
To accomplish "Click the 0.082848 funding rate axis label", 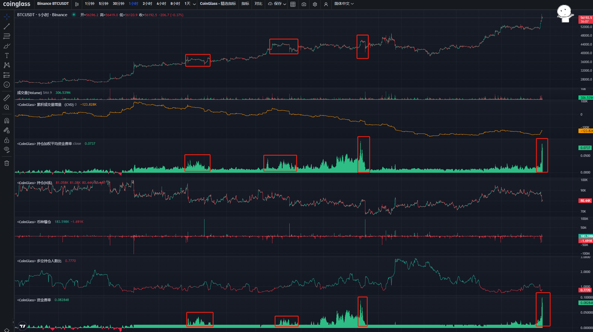I will coord(585,303).
